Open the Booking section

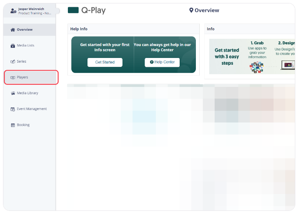[29, 125]
